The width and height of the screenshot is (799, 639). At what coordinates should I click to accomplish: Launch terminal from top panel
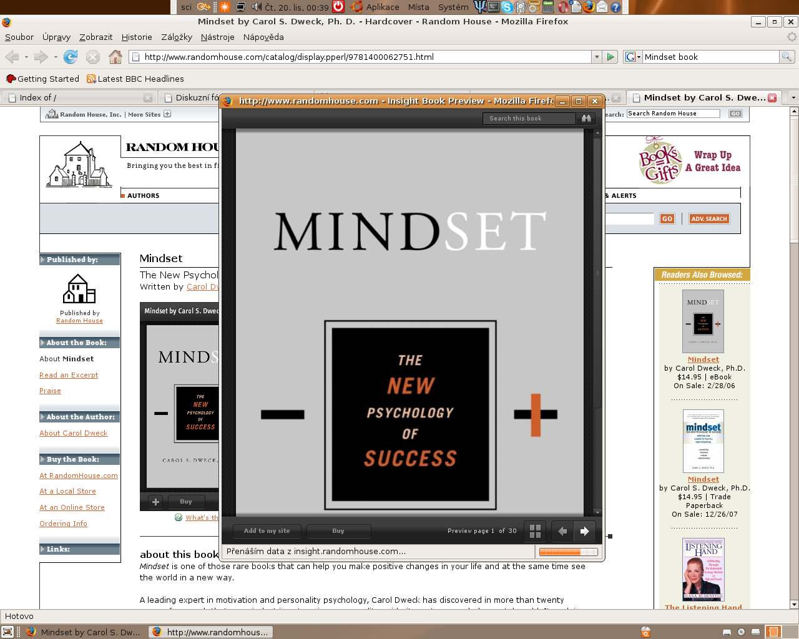pyautogui.click(x=494, y=7)
